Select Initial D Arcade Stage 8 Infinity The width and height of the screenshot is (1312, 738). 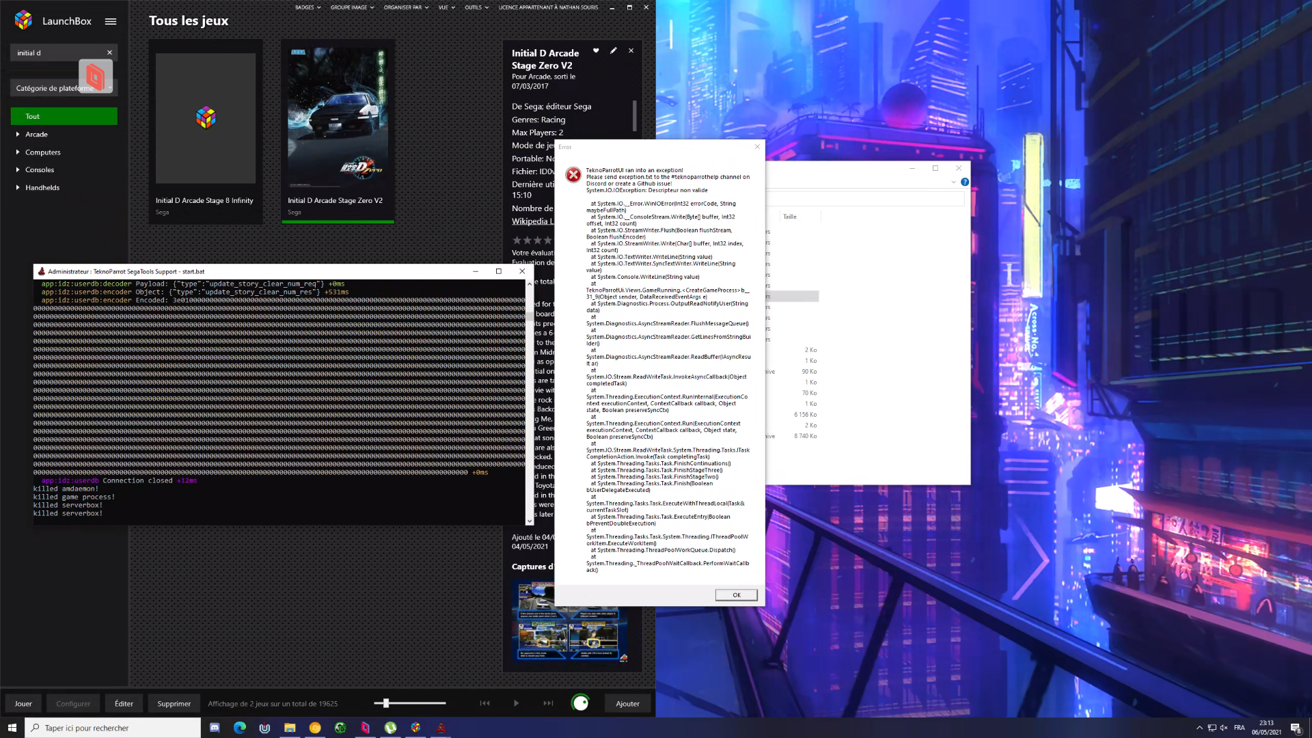point(206,131)
